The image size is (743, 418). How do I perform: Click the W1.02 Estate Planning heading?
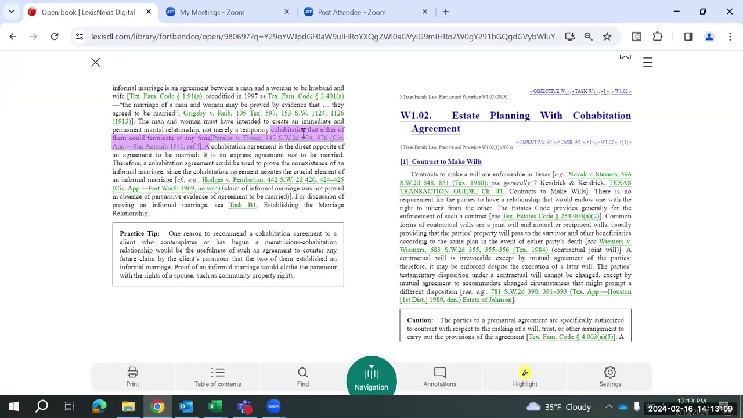[515, 122]
